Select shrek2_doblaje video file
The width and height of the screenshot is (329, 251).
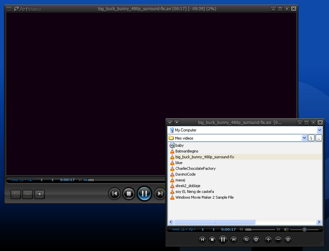pos(188,186)
